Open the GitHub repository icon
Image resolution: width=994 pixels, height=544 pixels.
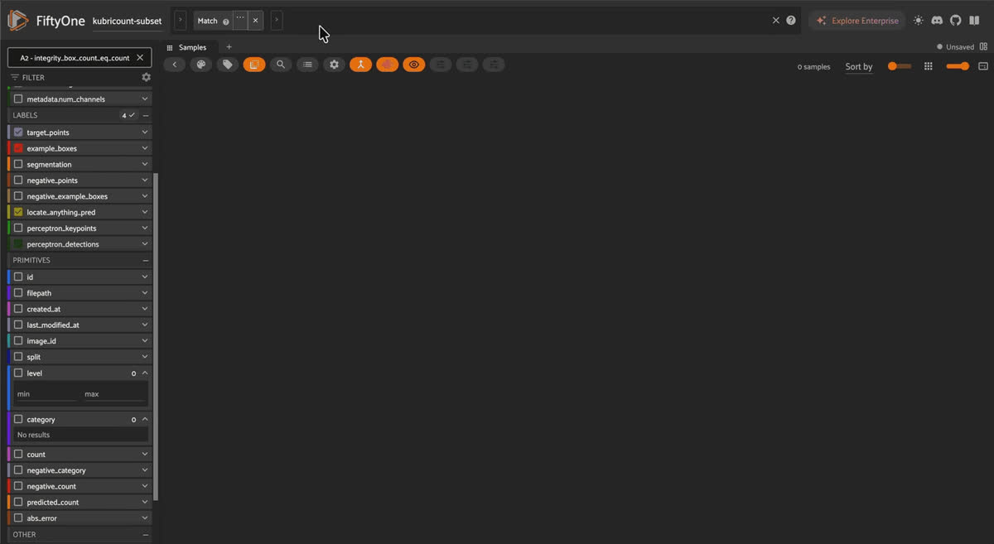[956, 21]
